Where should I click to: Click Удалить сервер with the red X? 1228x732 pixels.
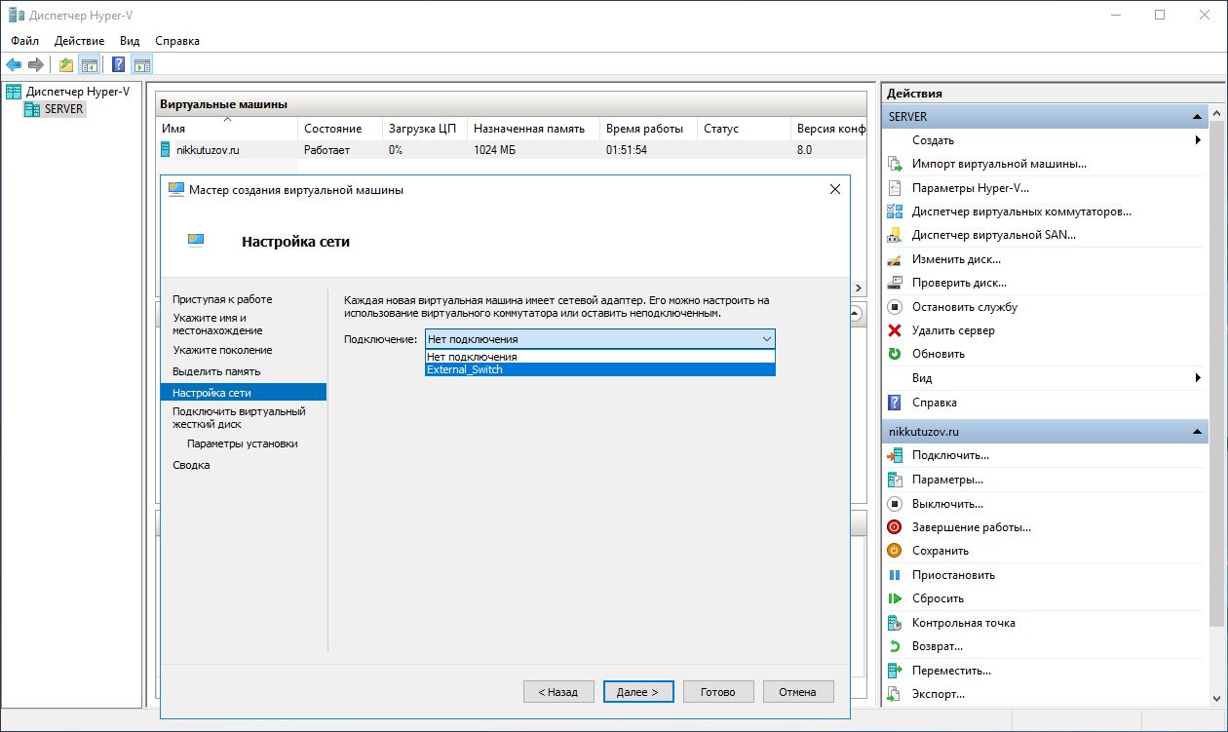tap(953, 330)
